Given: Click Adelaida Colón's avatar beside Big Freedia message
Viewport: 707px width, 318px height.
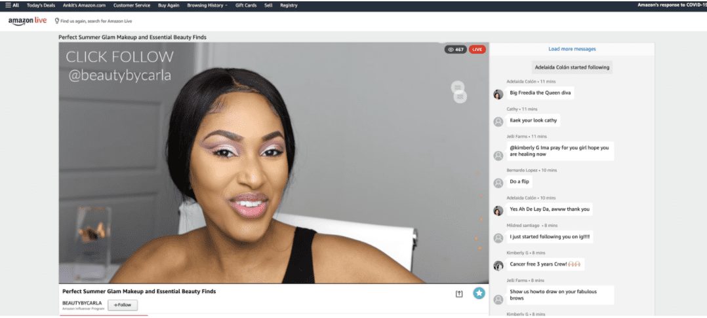Looking at the screenshot, I should 498,94.
